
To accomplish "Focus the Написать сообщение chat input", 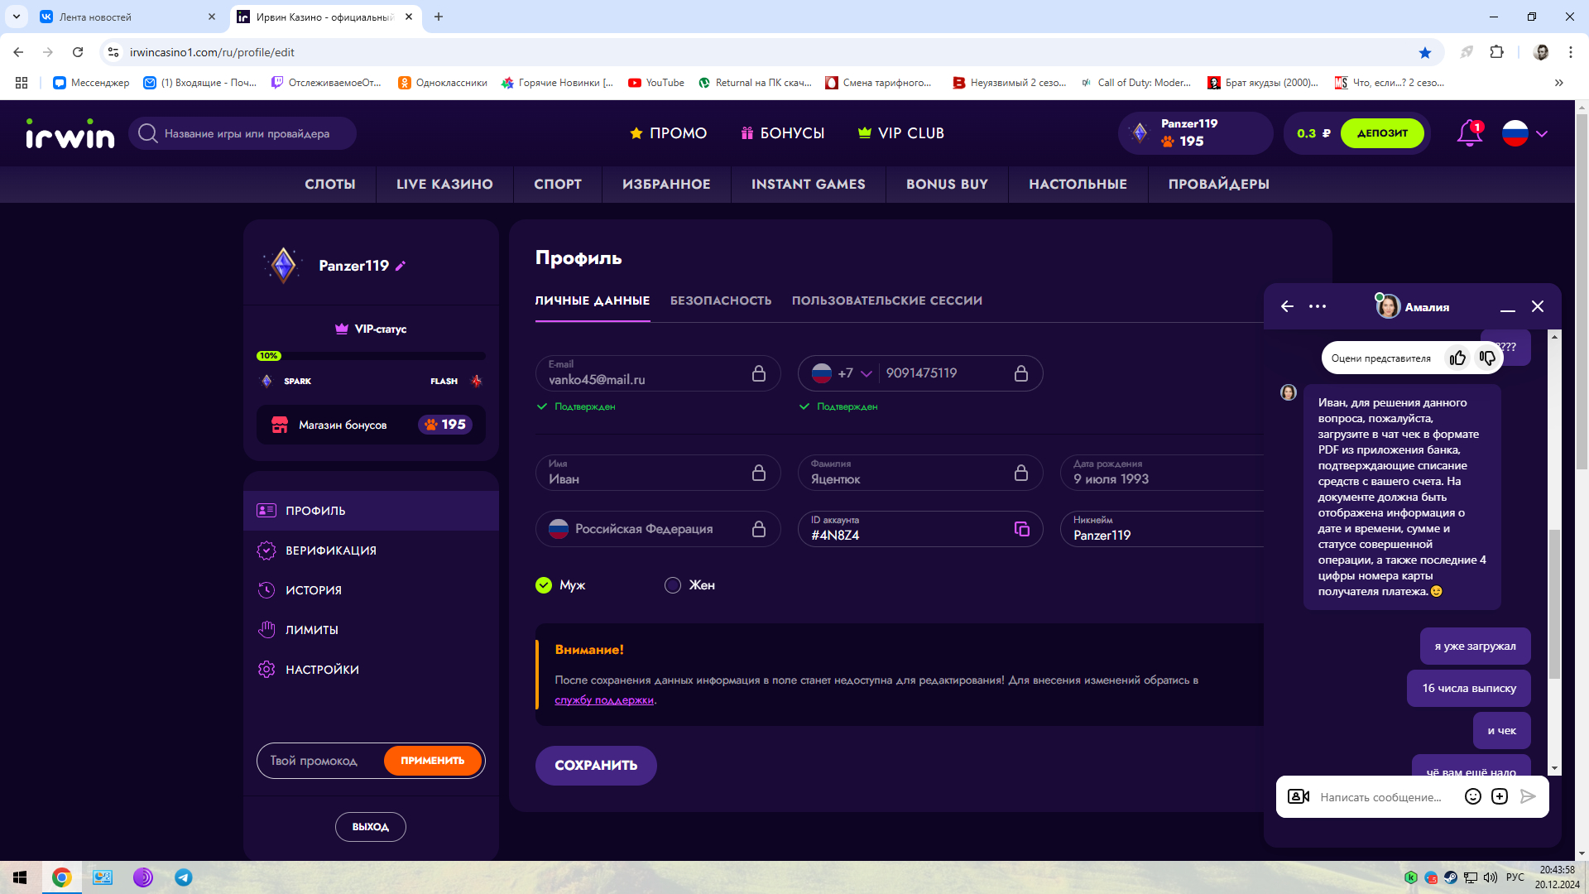I will (x=1382, y=797).
